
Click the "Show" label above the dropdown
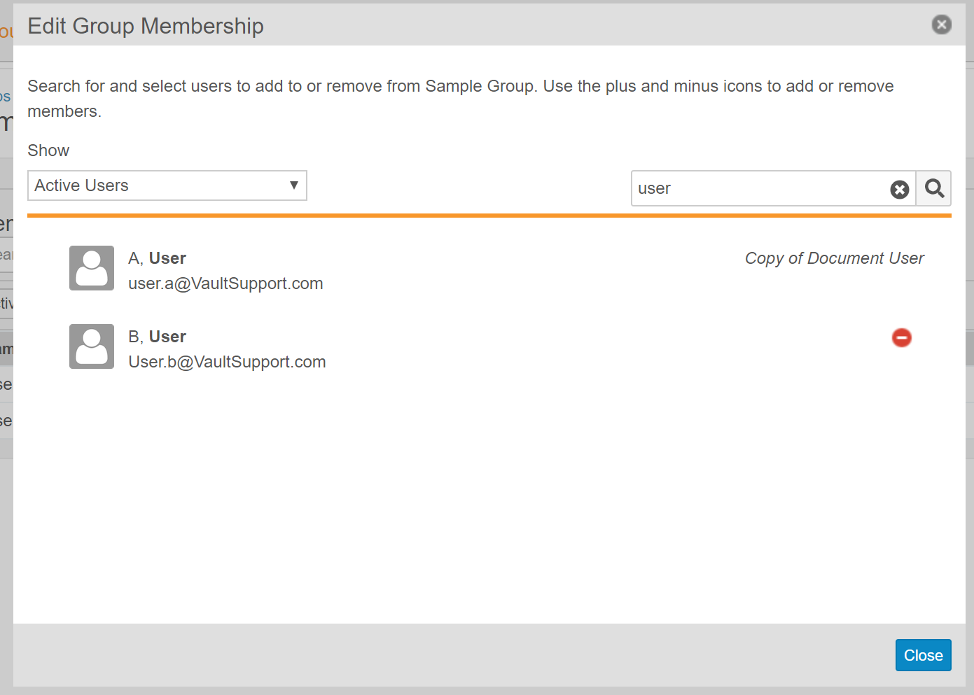(48, 150)
